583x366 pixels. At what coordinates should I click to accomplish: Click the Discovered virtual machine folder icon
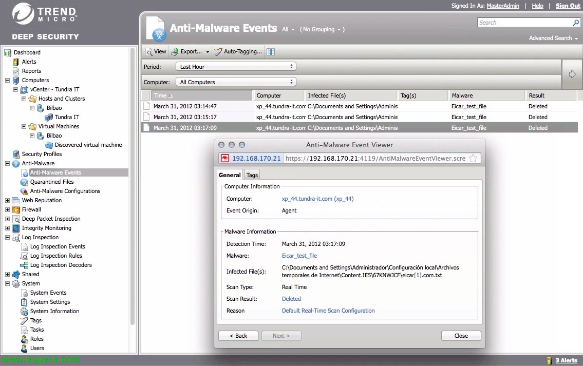tap(49, 145)
